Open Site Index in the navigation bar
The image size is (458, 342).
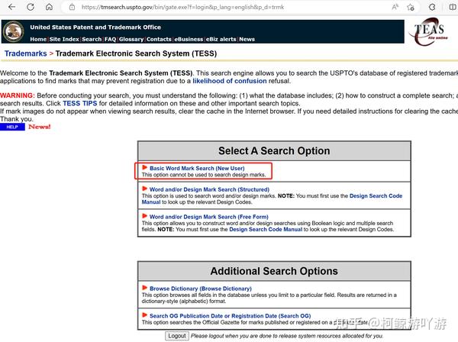(64, 39)
